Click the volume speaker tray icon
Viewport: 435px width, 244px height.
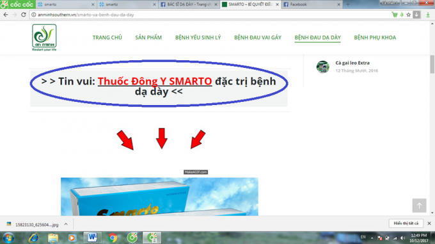click(402, 238)
